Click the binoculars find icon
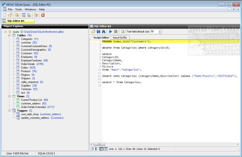This screenshot has height=157, width=242. (104, 32)
